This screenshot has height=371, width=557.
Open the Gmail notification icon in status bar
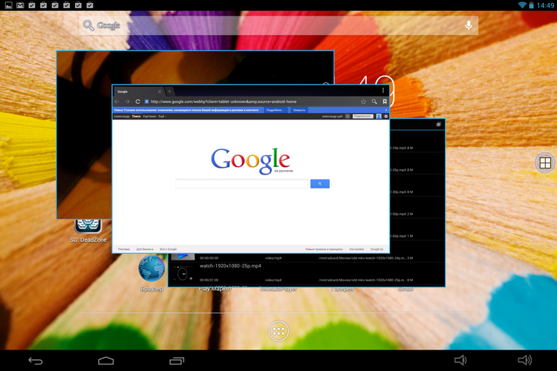pos(20,5)
